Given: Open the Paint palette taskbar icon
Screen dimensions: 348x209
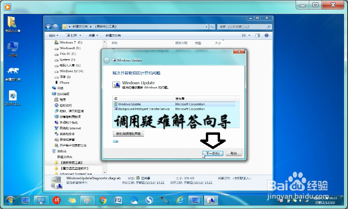Looking at the screenshot, I should click(x=87, y=200).
